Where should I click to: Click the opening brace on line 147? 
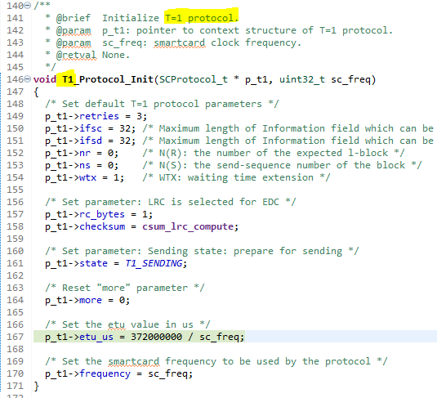pyautogui.click(x=36, y=92)
